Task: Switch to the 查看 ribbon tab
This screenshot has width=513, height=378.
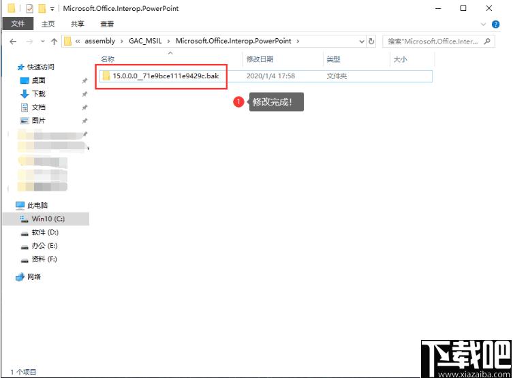Action: point(107,24)
